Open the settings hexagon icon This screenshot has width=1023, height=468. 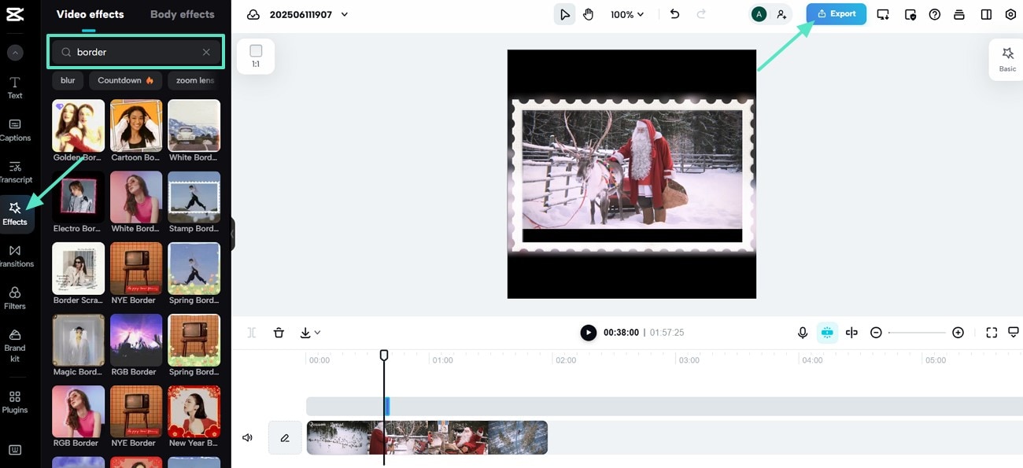pos(1011,14)
